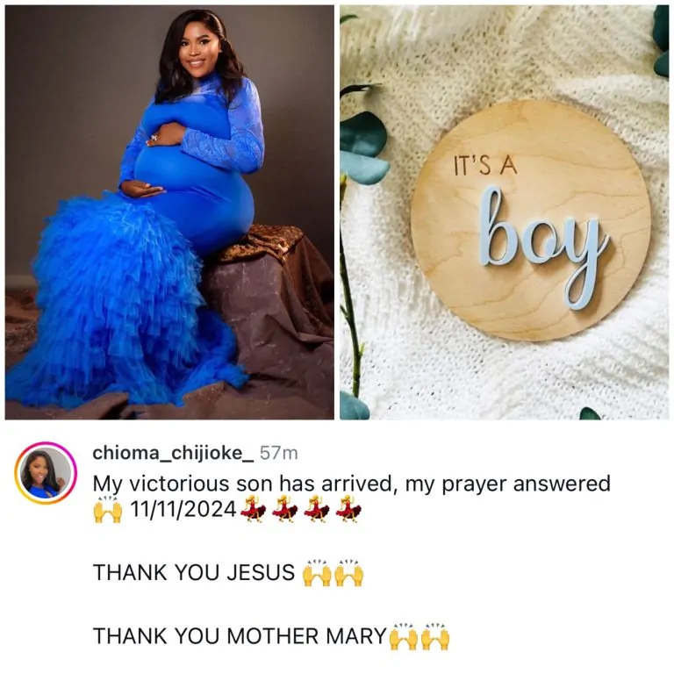Click the 'IT'S A' engraved text
Viewport: 674px width, 674px height.
coord(485,165)
